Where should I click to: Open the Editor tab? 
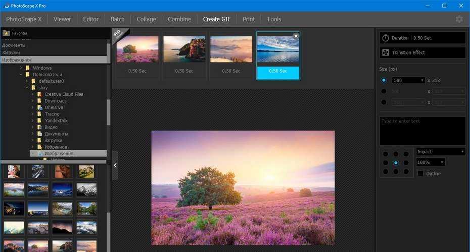91,19
